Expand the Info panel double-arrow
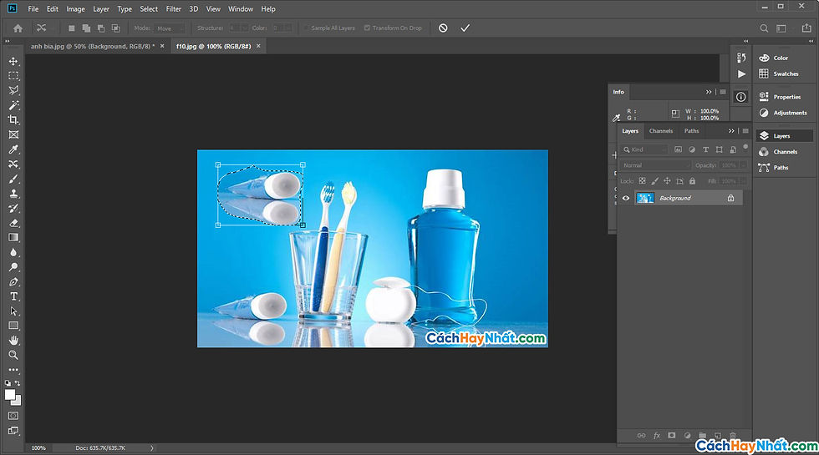The height and width of the screenshot is (455, 819). 709,92
